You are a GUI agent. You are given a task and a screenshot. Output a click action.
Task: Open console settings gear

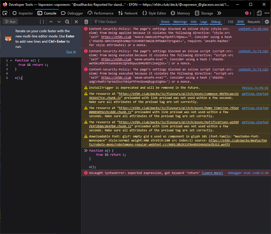coord(267,22)
